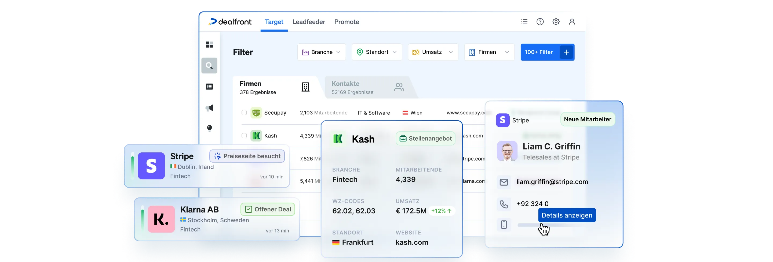Expand the Umsatz filter dropdown
773x262 pixels.
click(x=433, y=52)
